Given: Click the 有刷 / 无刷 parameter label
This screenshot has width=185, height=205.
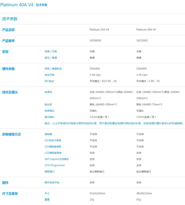Looking at the screenshot, I should point(51,52).
